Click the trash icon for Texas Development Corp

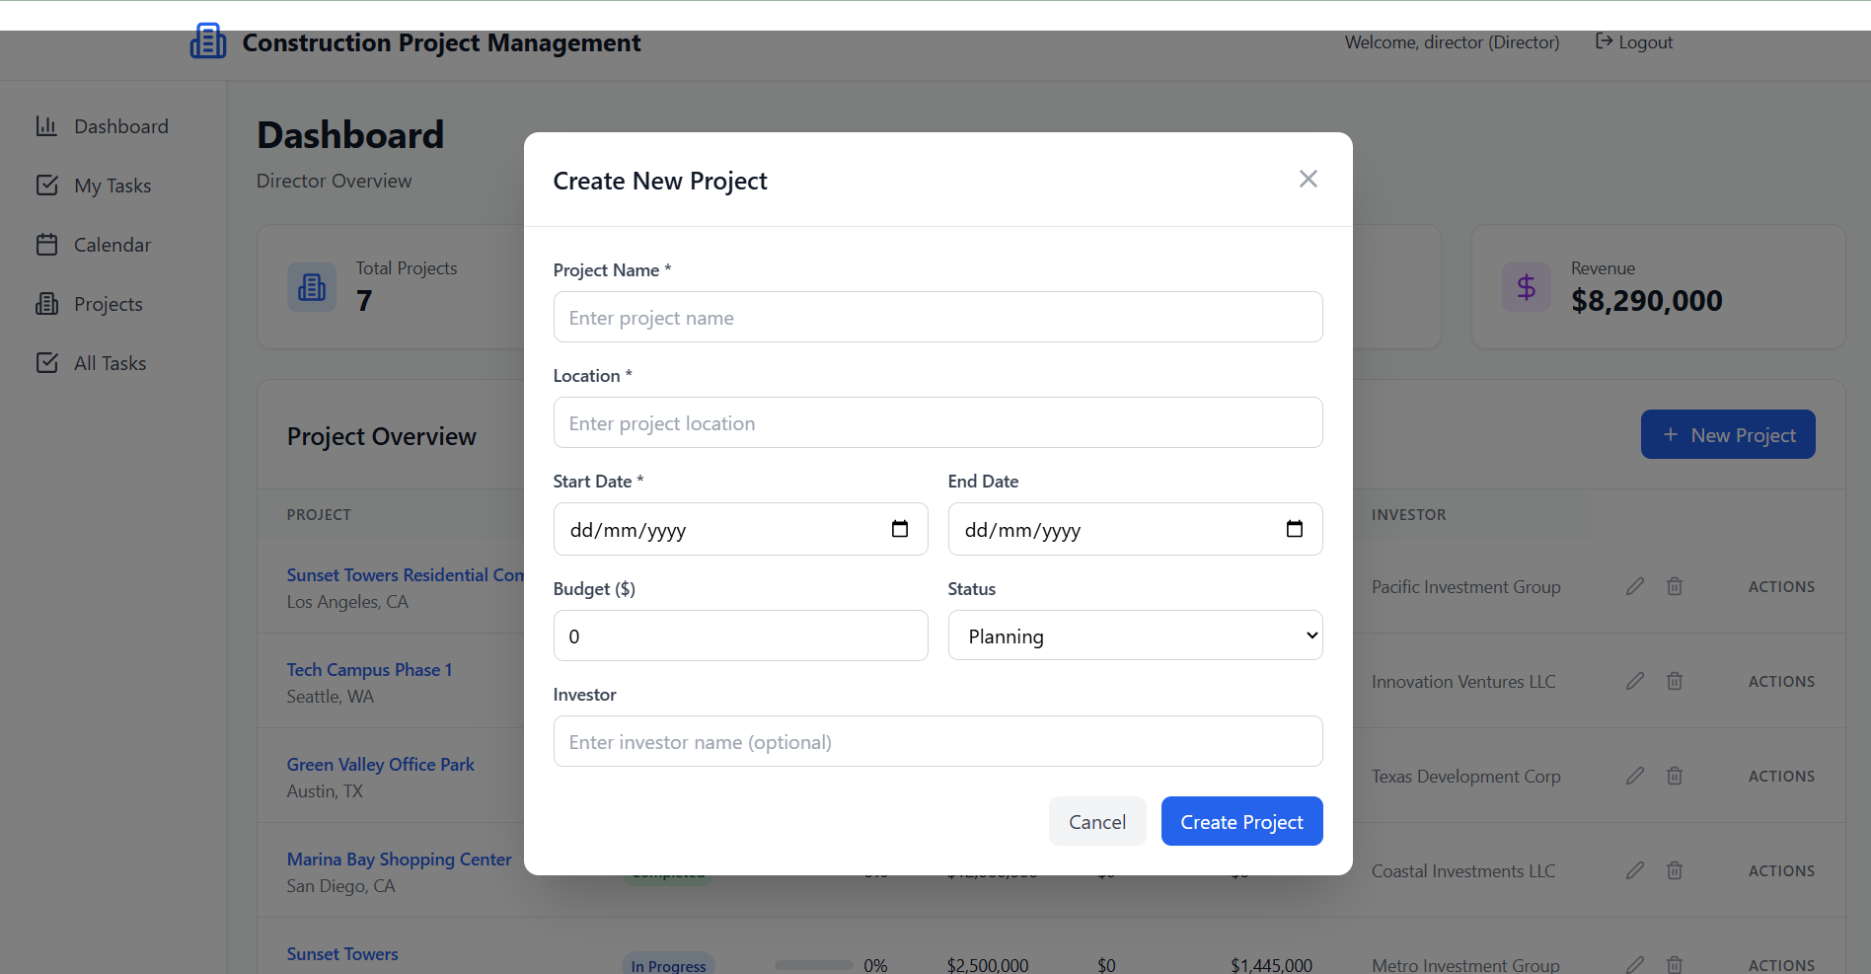[1674, 776]
